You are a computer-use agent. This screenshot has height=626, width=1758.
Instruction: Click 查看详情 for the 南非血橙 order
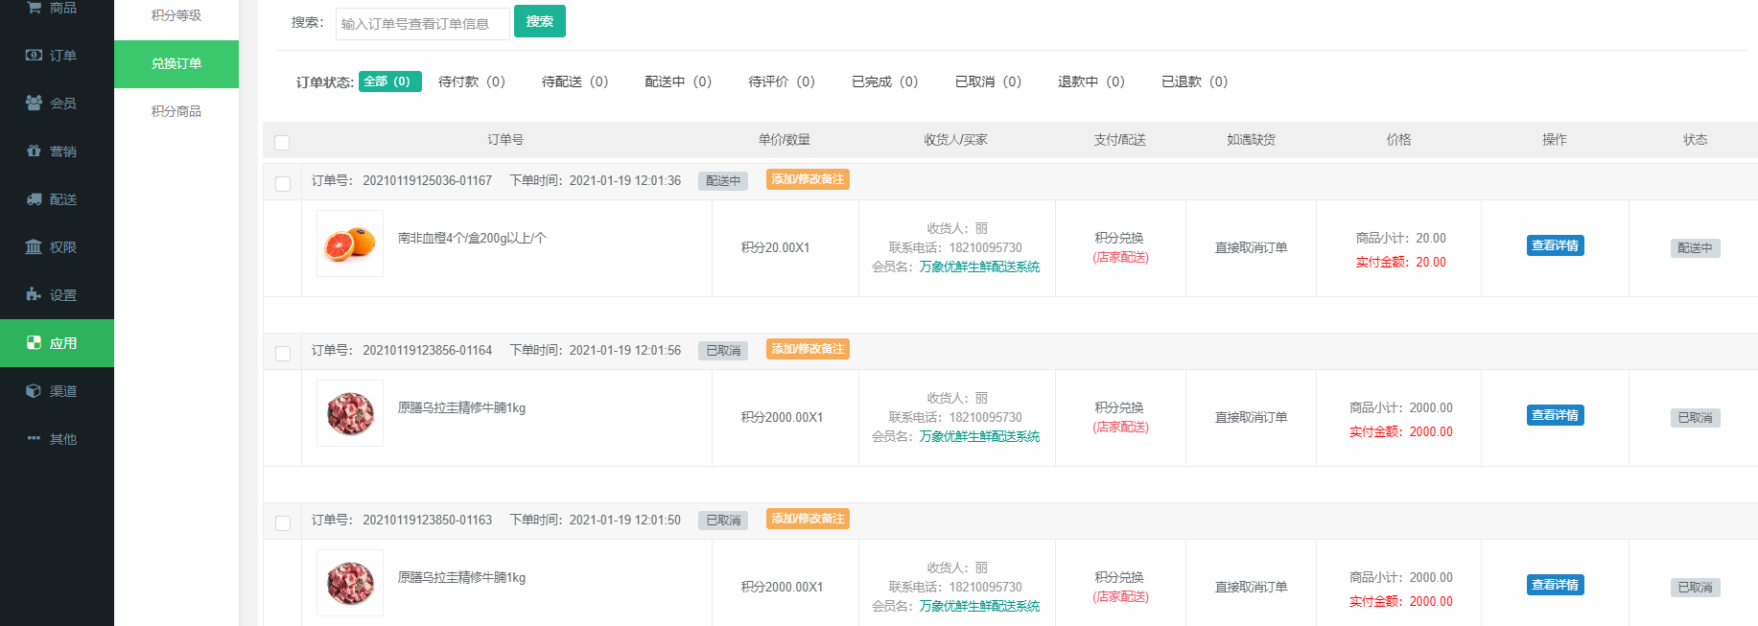click(1555, 245)
